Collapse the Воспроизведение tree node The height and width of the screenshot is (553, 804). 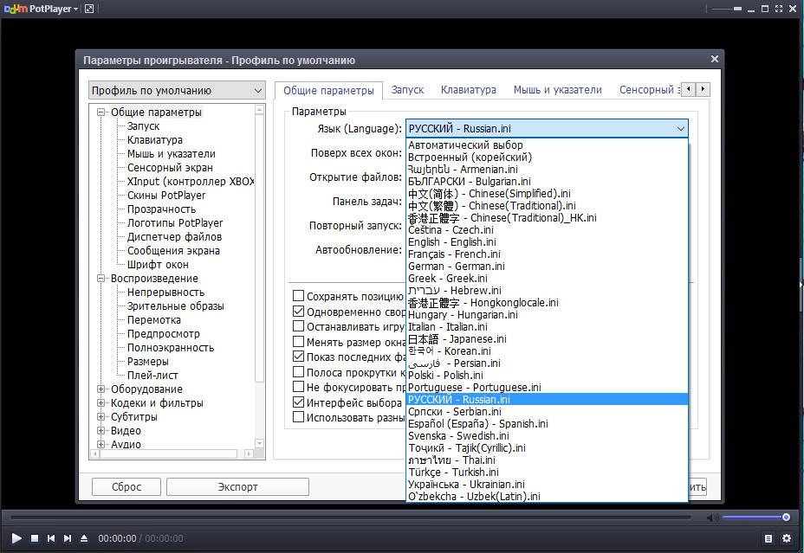click(x=101, y=279)
